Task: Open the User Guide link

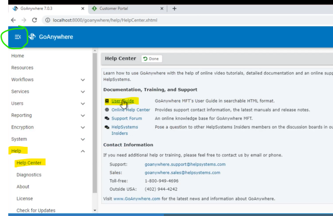Action: pos(123,101)
